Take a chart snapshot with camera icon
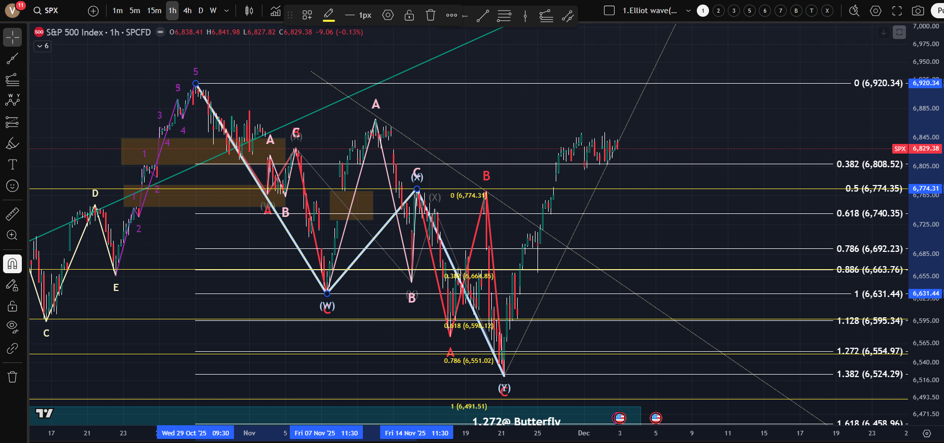Image resolution: width=944 pixels, height=443 pixels. pyautogui.click(x=918, y=11)
